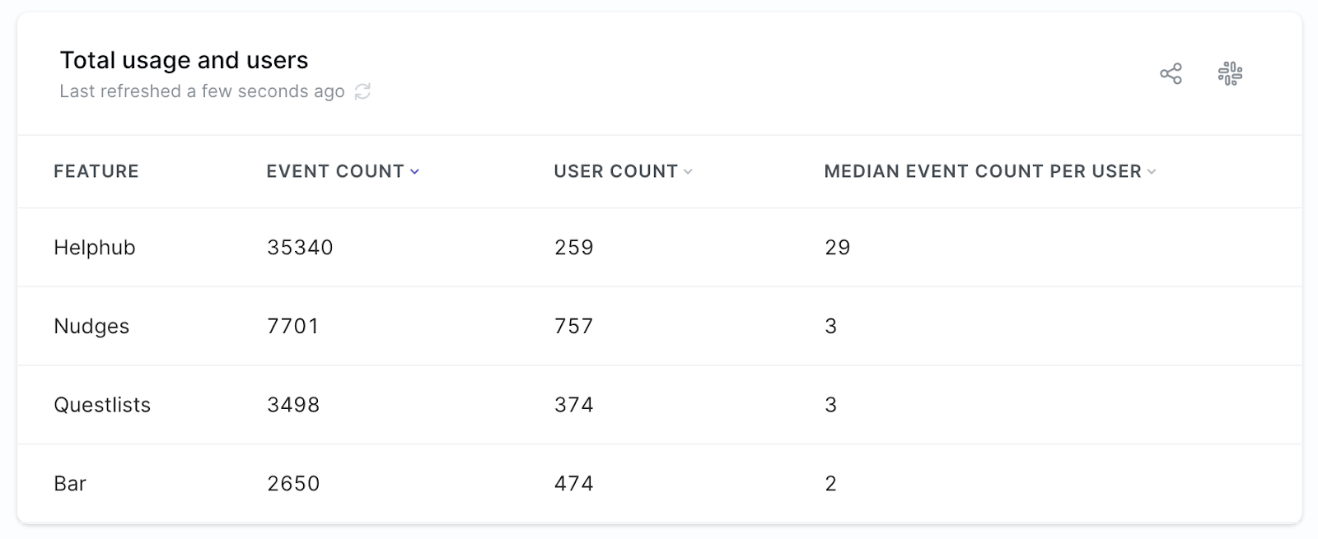Select the Nudges feature row

pyautogui.click(x=91, y=327)
